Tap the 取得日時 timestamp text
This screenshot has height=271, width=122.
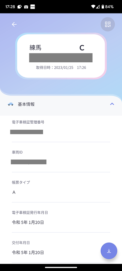coord(61,67)
